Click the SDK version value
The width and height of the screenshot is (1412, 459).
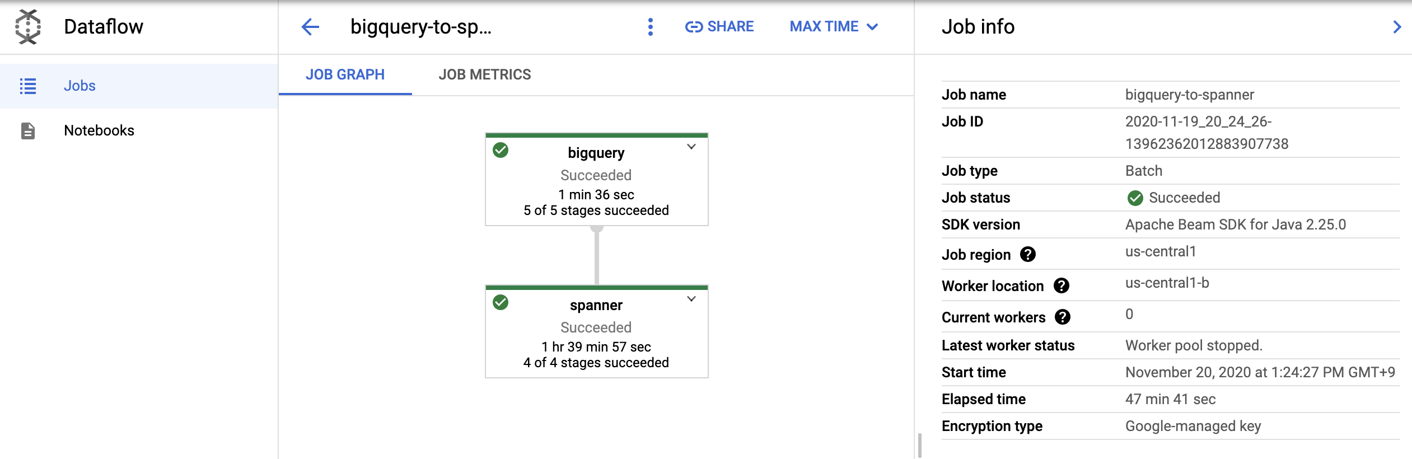click(1236, 224)
